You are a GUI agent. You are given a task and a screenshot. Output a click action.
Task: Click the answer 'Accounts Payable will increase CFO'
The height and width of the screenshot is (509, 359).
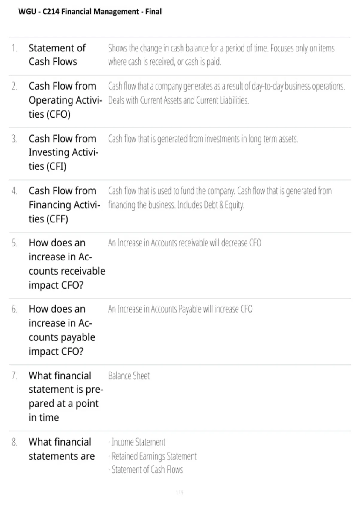point(180,309)
